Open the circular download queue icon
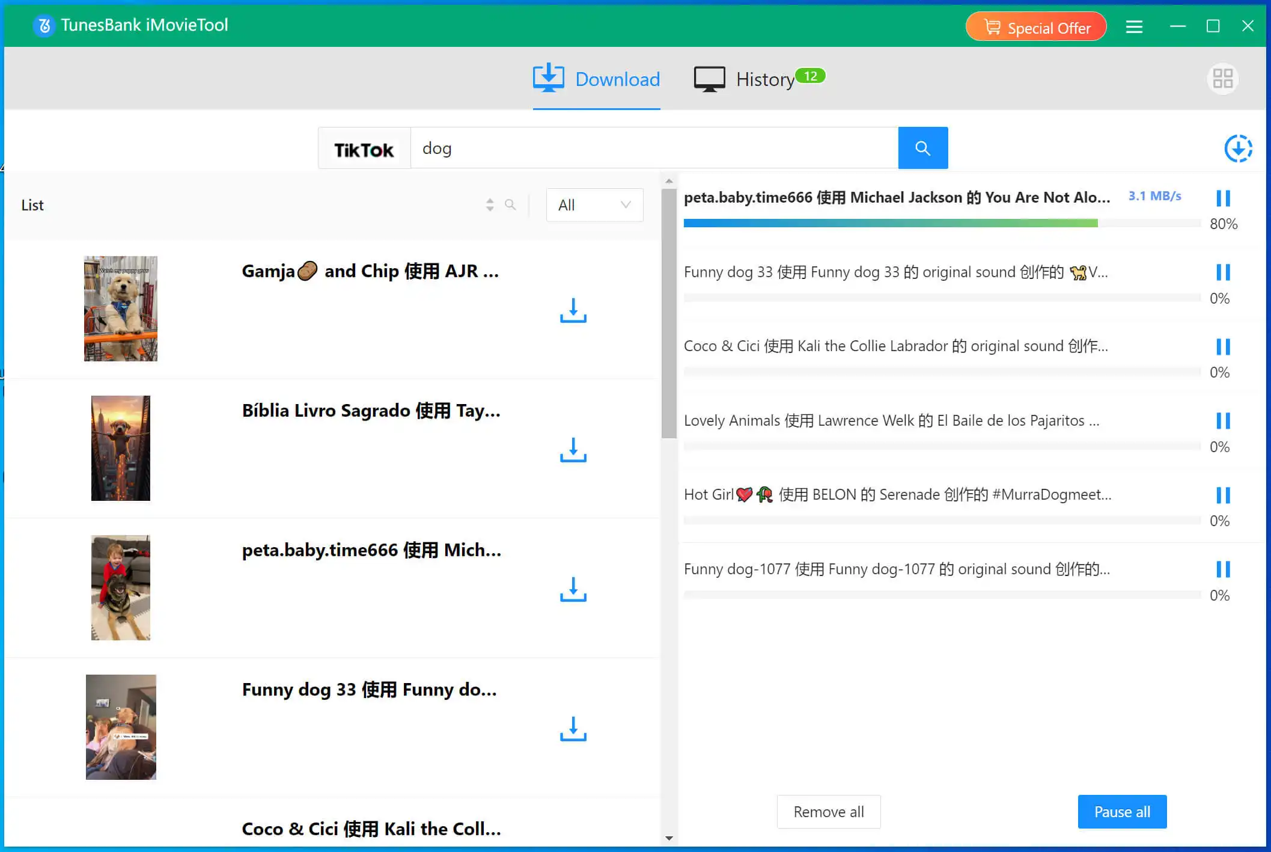 coord(1238,149)
